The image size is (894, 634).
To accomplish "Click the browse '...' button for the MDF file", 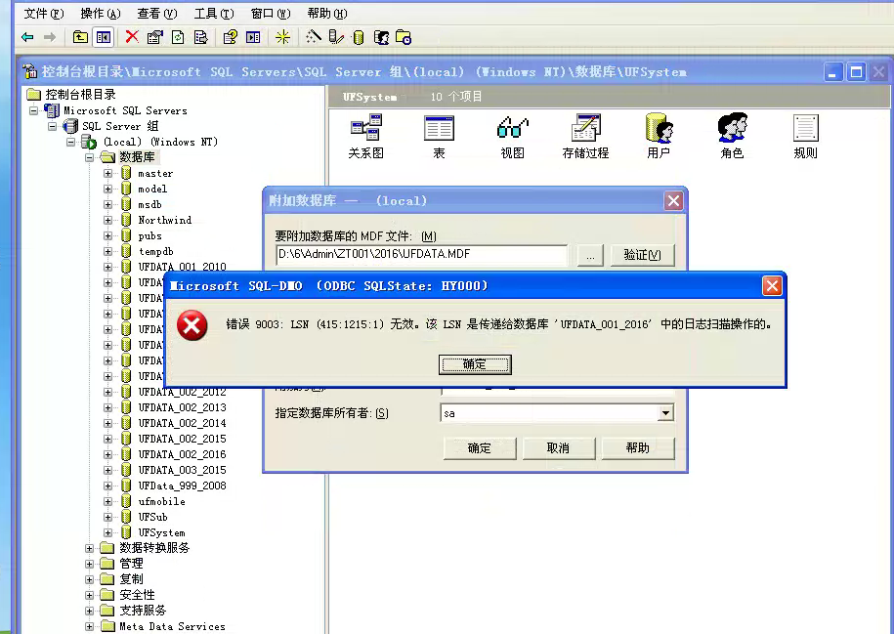I will [590, 255].
